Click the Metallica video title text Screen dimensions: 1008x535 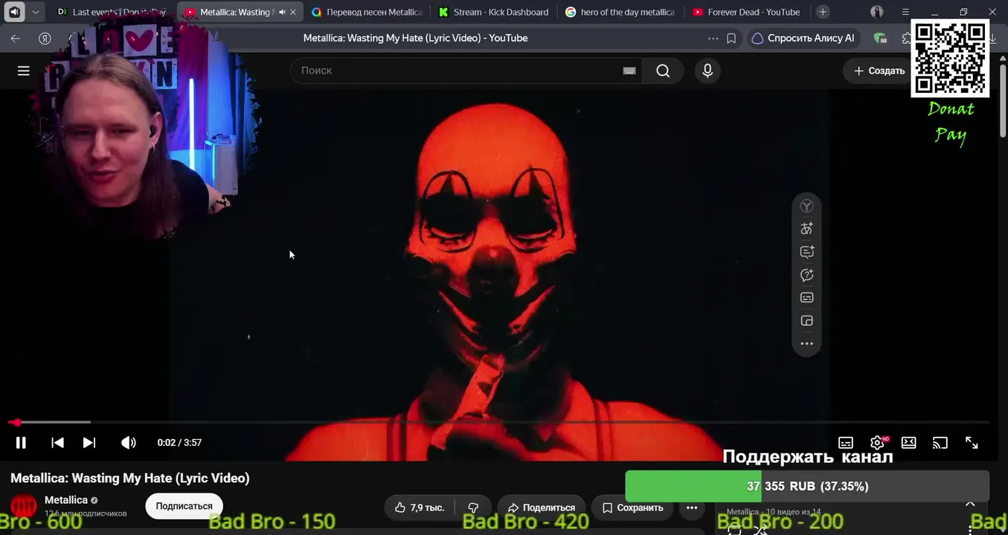[130, 479]
